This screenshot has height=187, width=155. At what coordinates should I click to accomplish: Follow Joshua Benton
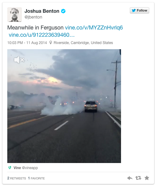click(140, 11)
